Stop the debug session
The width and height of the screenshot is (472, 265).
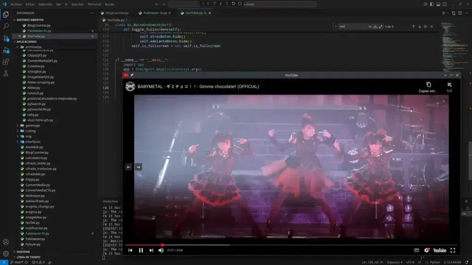(x=240, y=4)
